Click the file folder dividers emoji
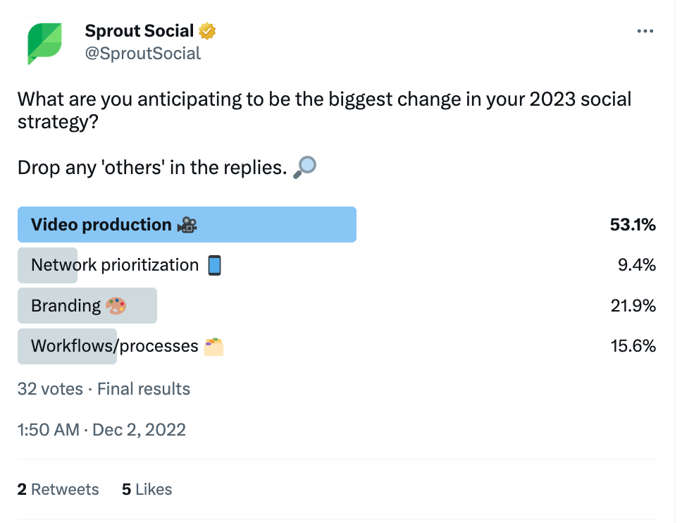Image resolution: width=682 pixels, height=523 pixels. tap(213, 346)
